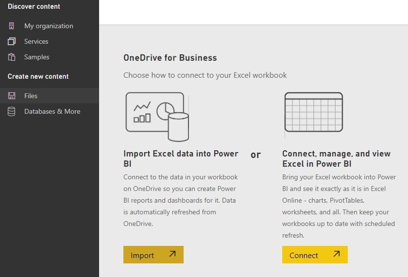Click the arrow icon on Connect button

pos(337,254)
